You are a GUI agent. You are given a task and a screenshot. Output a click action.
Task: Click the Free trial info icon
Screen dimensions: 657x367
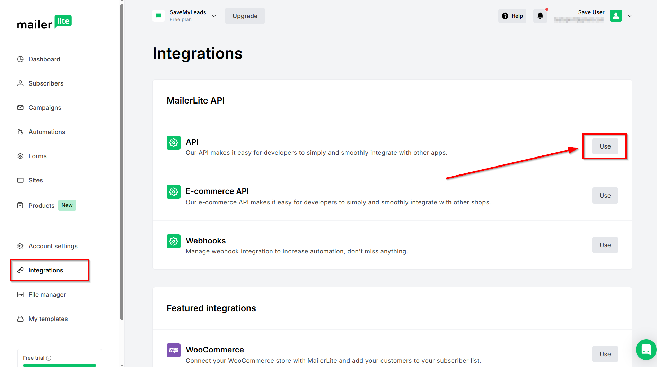click(x=49, y=358)
